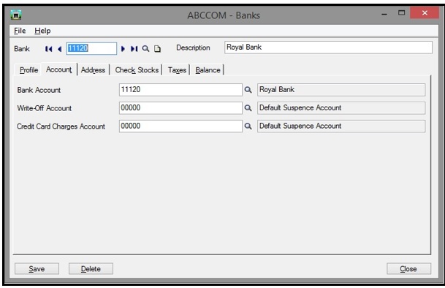Image resolution: width=445 pixels, height=288 pixels.
Task: Open the Check Stocks tab
Action: 137,70
